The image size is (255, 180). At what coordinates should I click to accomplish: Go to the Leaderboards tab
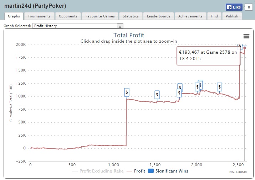point(159,16)
